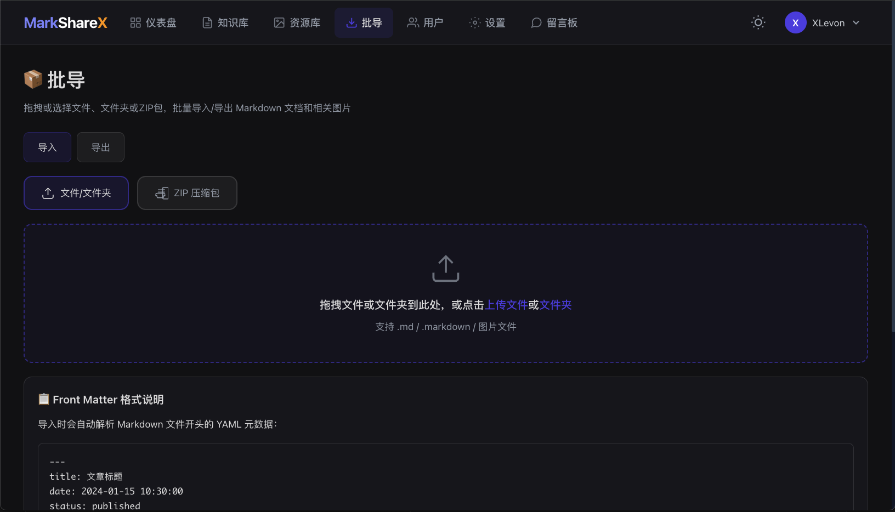Toggle light/dark theme sun icon
Screen dimensions: 895x512
[758, 22]
